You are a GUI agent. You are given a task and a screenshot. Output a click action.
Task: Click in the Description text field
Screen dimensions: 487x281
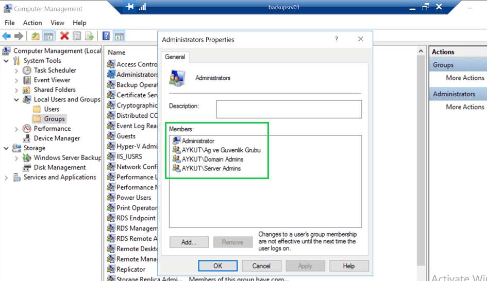(x=289, y=109)
